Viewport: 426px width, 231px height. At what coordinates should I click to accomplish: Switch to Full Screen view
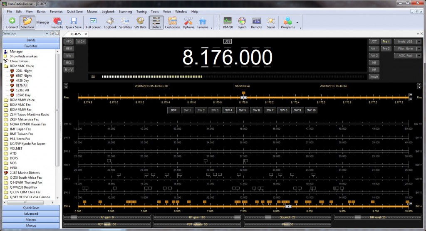93,22
